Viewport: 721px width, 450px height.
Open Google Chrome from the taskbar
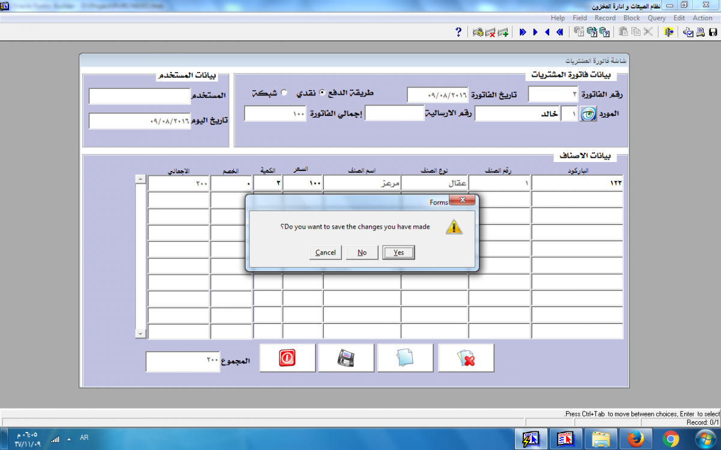[671, 439]
